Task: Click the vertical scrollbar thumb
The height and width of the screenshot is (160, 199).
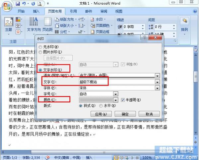Action: (x=196, y=77)
